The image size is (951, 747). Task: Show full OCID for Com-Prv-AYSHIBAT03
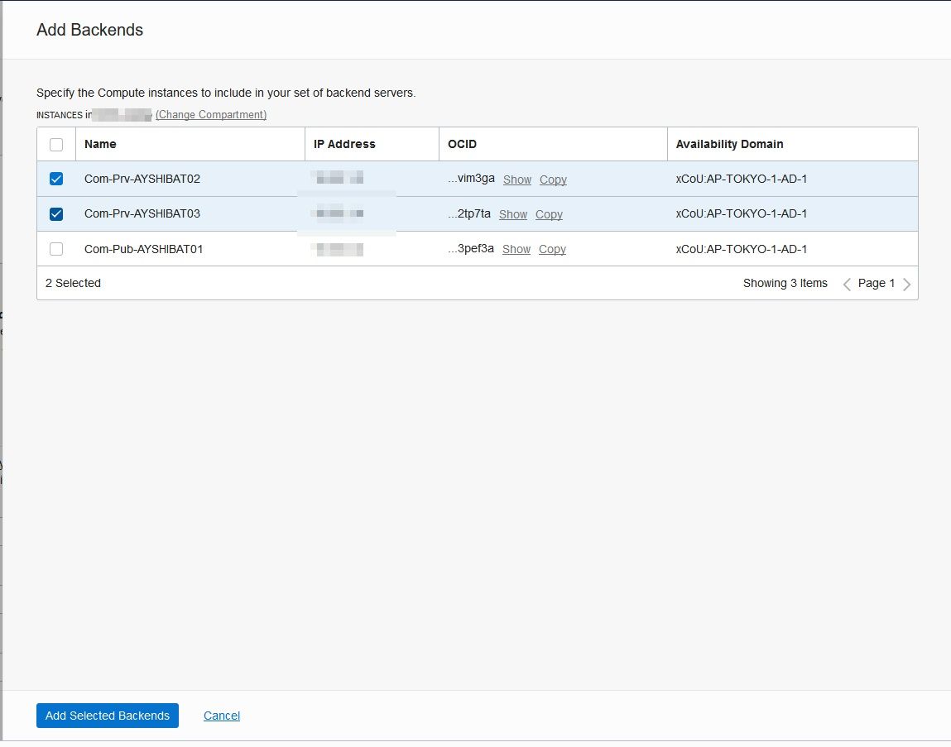(513, 214)
